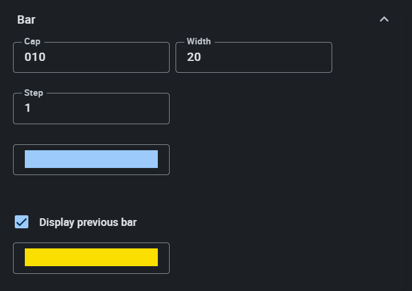Click the Width field label
The height and width of the screenshot is (291, 412).
click(199, 41)
